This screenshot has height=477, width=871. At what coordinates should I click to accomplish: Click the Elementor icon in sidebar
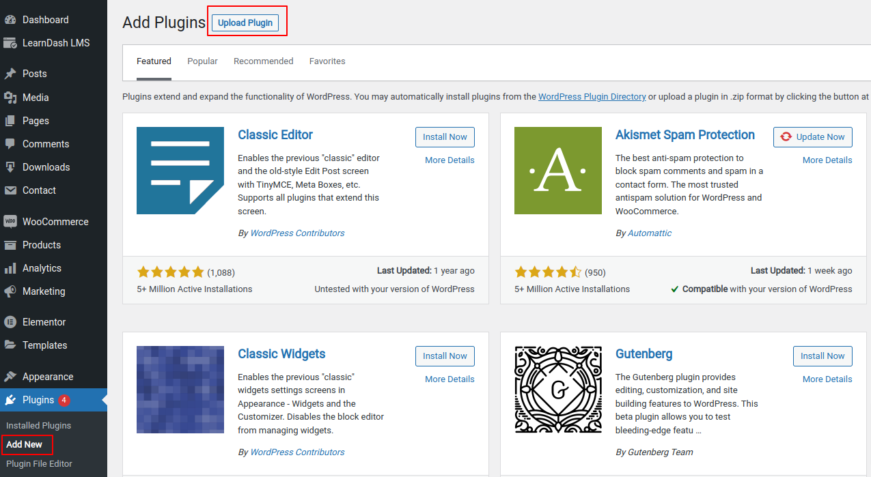click(10, 322)
